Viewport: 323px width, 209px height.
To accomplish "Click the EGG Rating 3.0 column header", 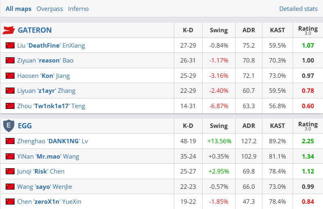I will point(308,126).
